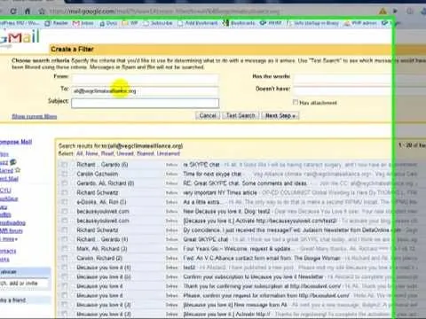Viewport: 426px width, 319px height.
Task: Check the 'very important NY Times article' checkbox
Action: tap(64, 192)
